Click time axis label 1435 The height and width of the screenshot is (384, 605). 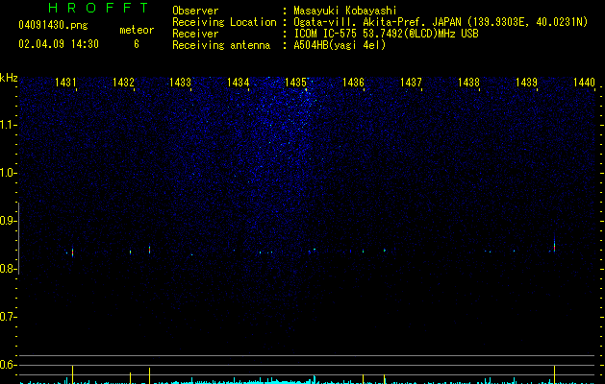coord(295,83)
